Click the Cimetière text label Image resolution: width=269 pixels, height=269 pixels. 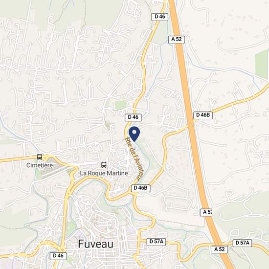40,165
